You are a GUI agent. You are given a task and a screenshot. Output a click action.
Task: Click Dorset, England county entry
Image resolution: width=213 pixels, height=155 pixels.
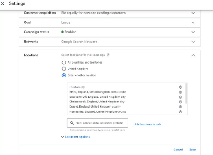pyautogui.click(x=95, y=107)
